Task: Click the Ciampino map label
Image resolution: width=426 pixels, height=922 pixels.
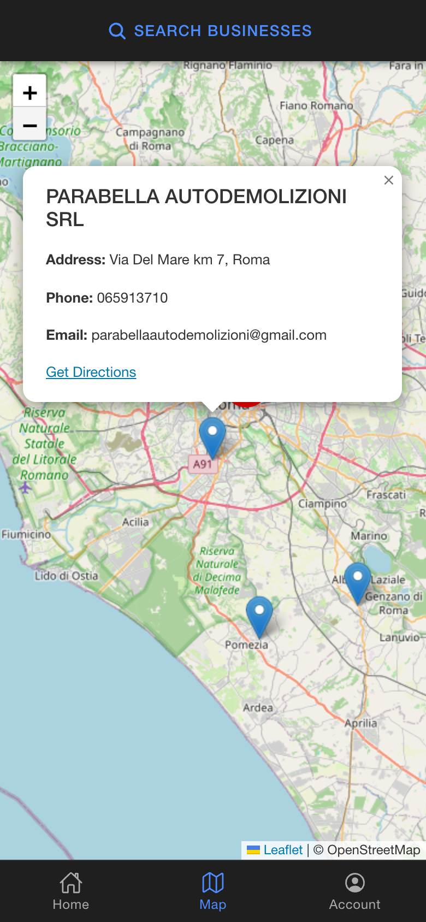Action: tap(322, 504)
